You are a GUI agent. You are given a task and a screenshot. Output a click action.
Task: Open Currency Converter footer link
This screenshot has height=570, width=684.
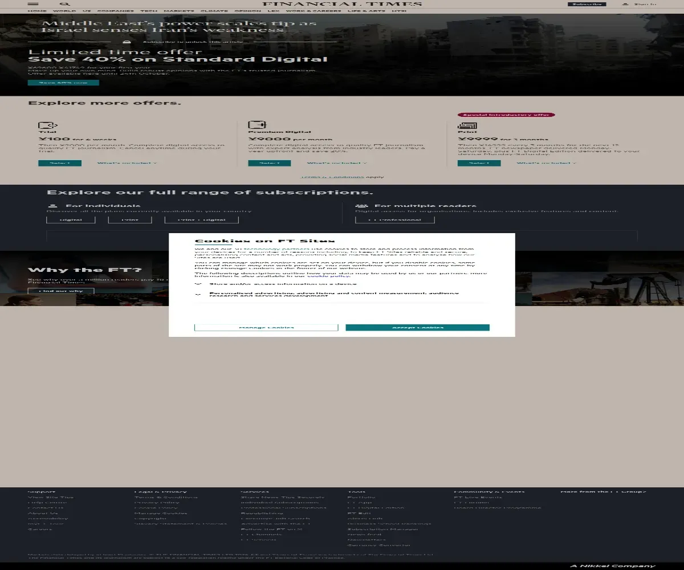378,545
